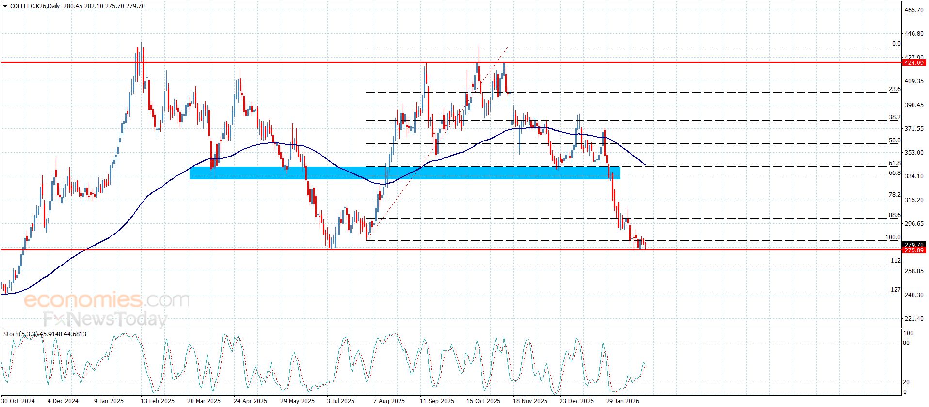Click the 15 Oct 2025 date label
This screenshot has width=929, height=407.
coord(483,401)
